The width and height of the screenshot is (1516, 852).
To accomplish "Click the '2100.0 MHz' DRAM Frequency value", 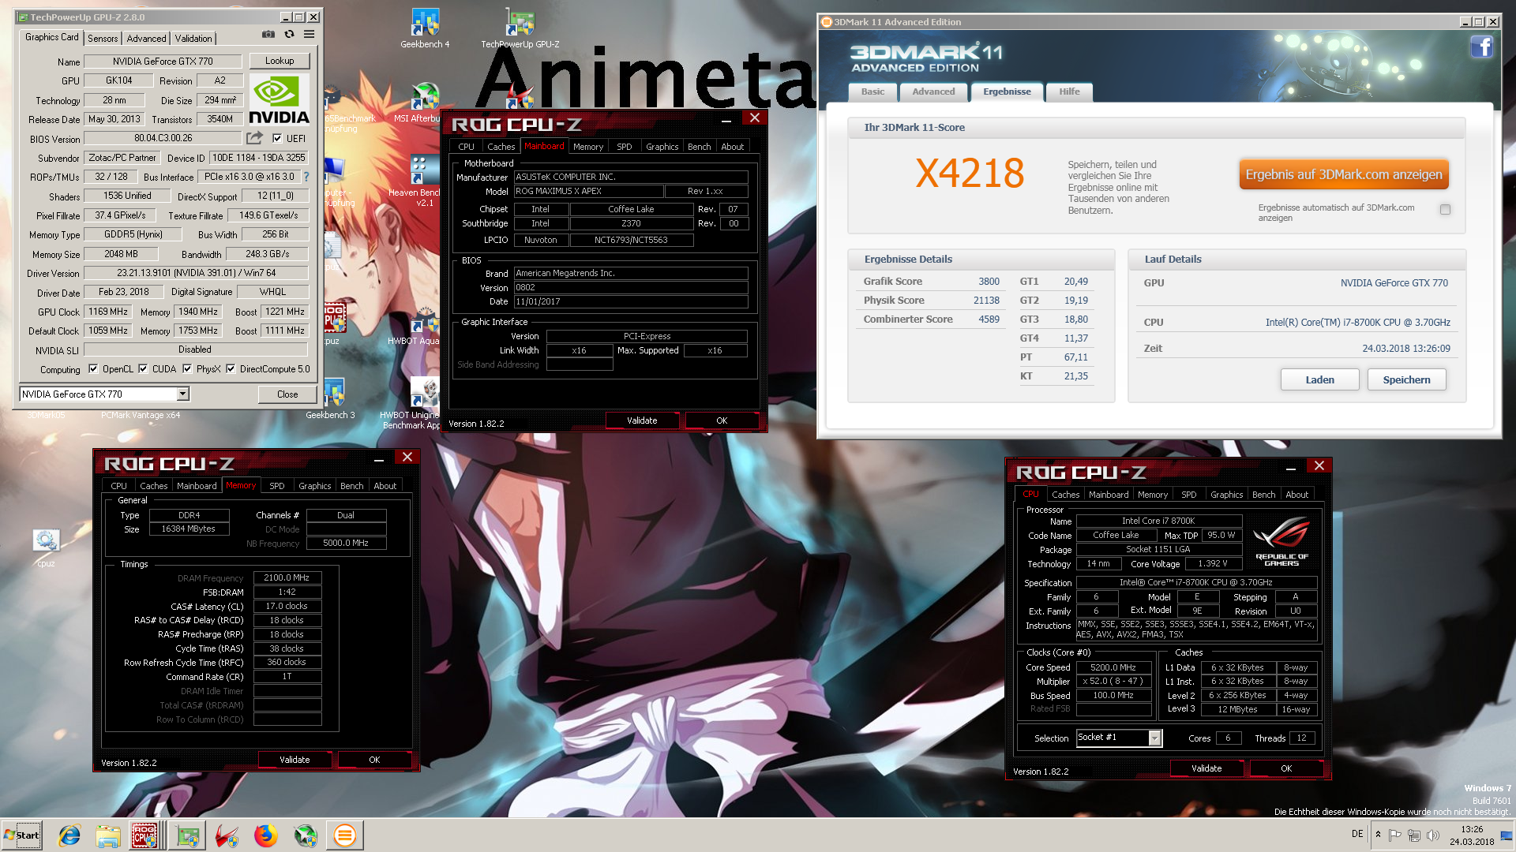I will click(x=287, y=577).
